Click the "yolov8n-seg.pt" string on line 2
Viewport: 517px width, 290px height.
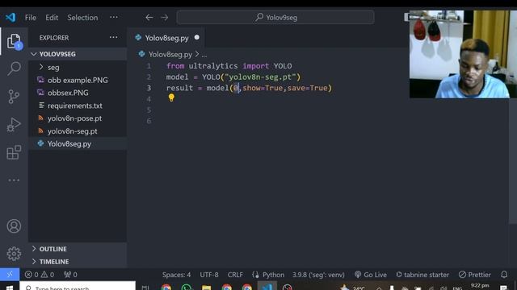tap(260, 77)
